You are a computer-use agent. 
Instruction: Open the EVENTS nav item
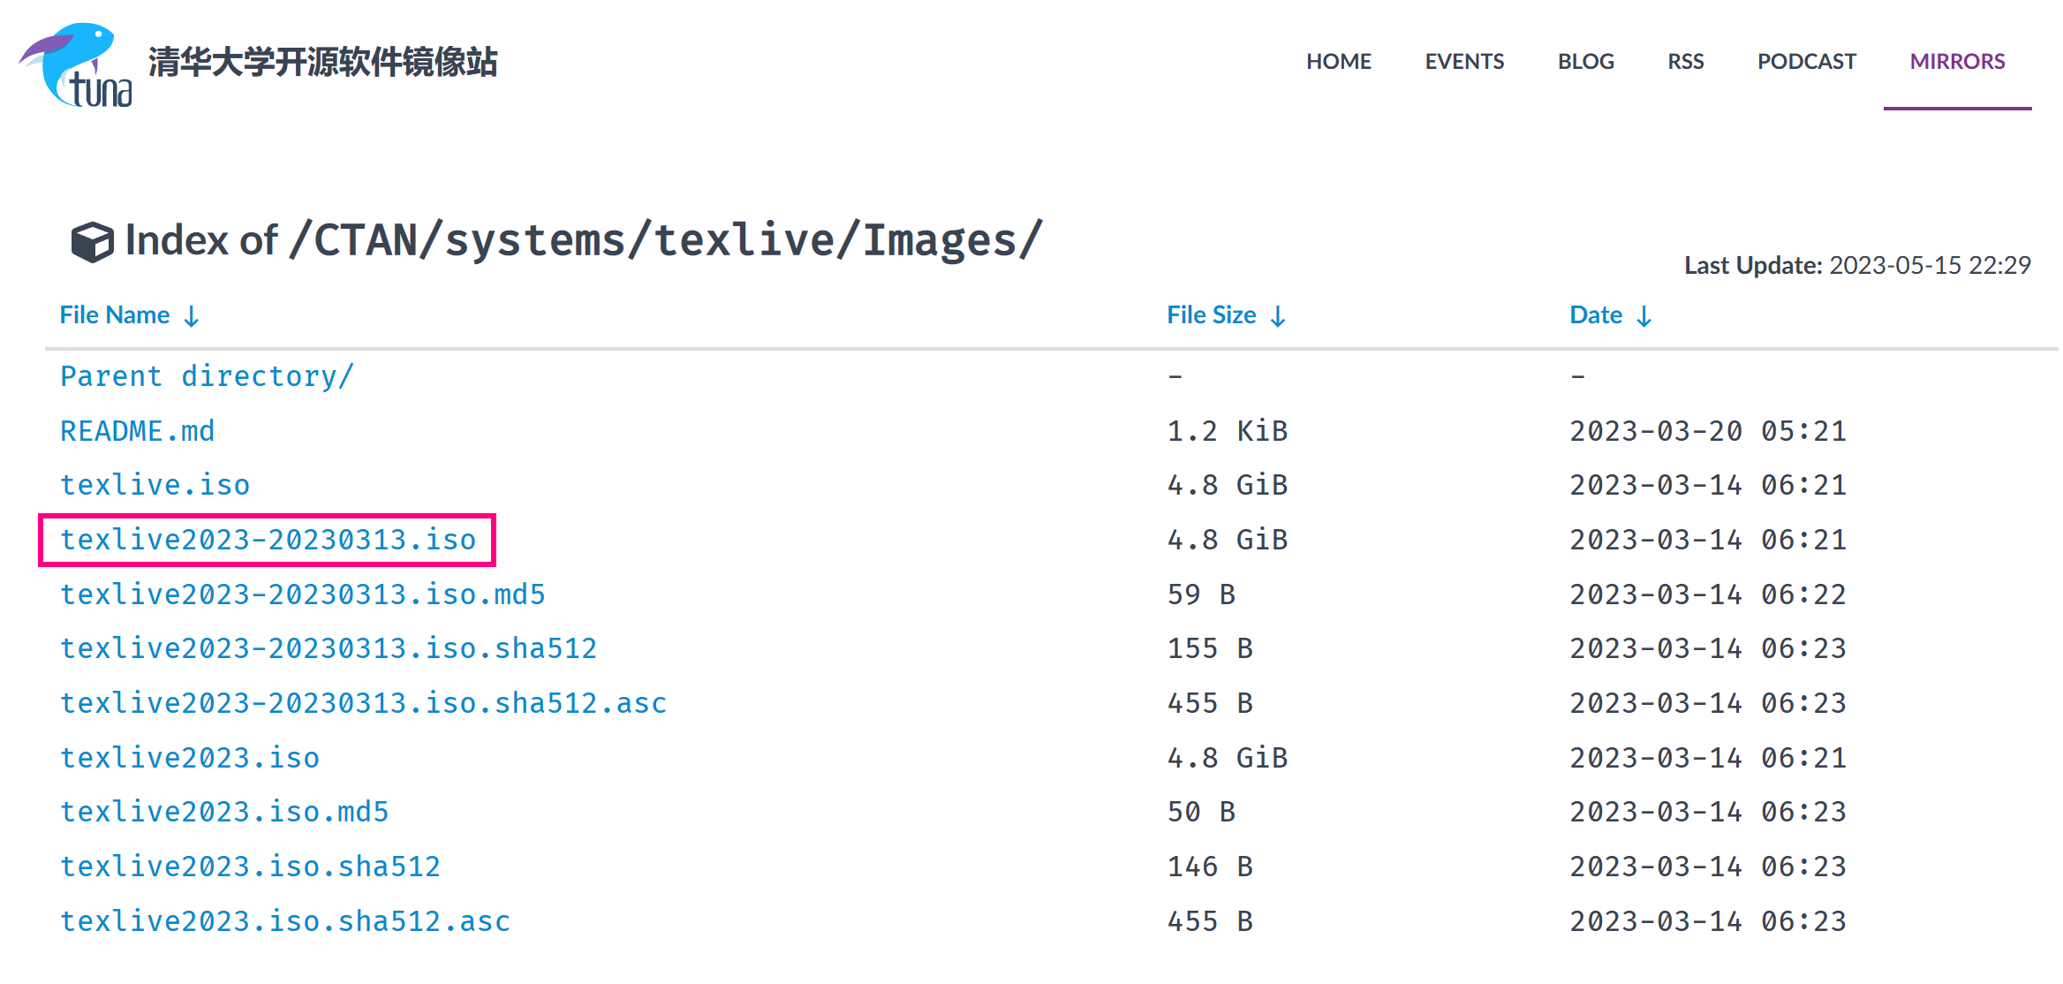1464,62
